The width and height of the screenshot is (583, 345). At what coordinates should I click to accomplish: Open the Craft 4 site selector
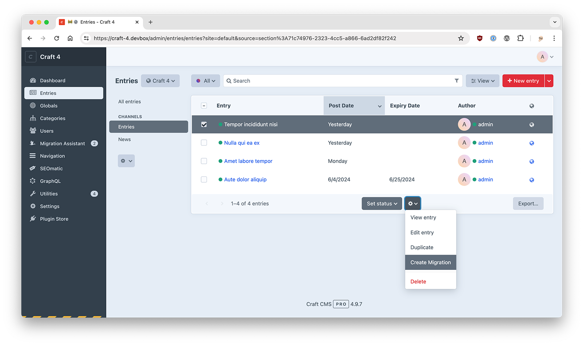pos(160,81)
